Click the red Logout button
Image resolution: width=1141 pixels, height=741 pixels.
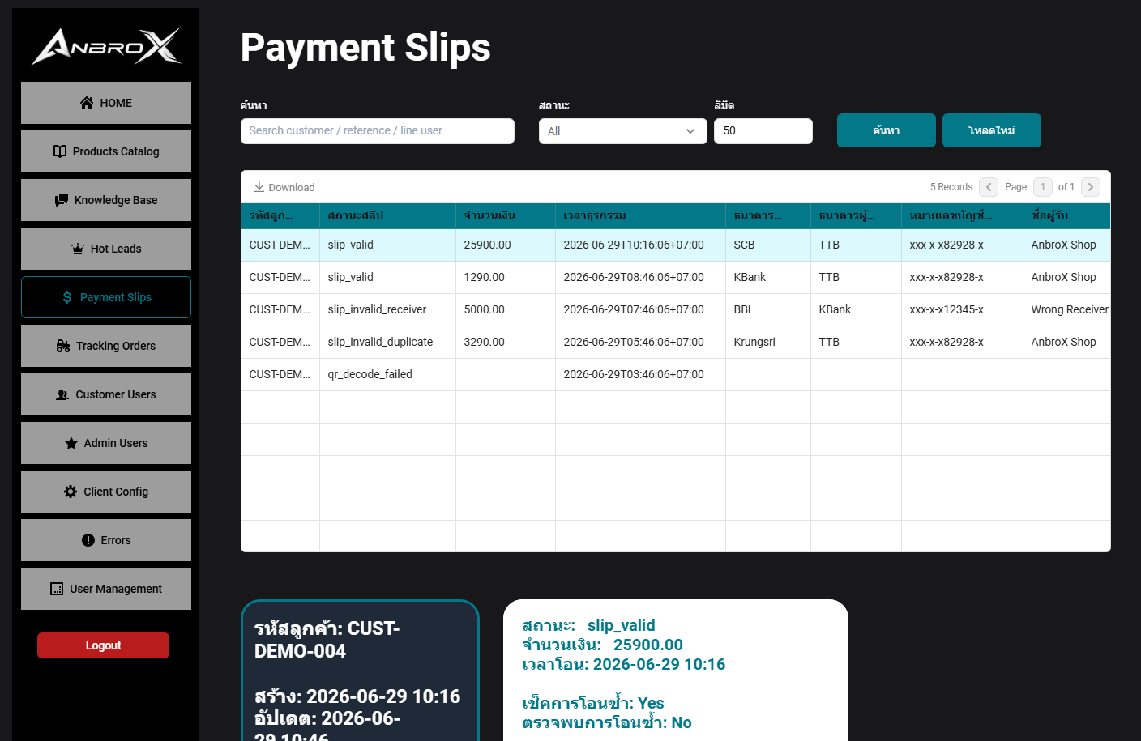tap(103, 645)
